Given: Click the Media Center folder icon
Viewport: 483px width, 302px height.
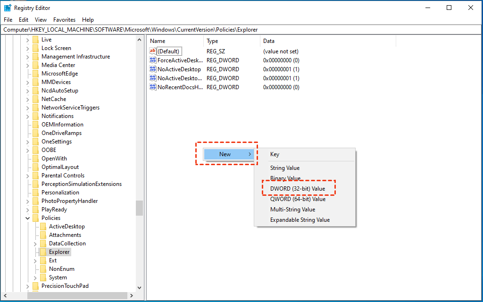Looking at the screenshot, I should pyautogui.click(x=36, y=65).
